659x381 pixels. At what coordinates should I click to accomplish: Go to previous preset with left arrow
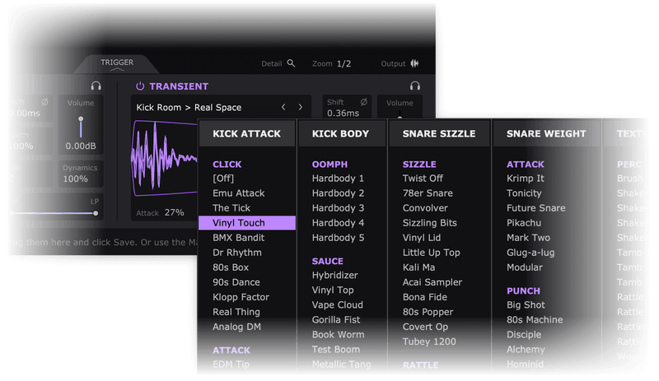click(283, 107)
